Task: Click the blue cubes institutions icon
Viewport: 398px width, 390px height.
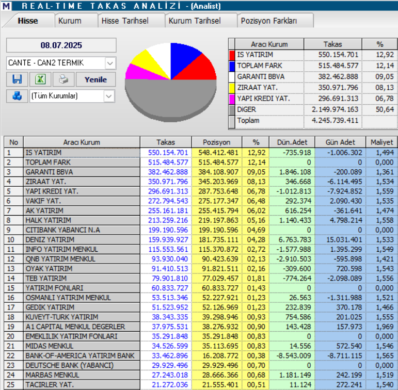Action: 17,96
